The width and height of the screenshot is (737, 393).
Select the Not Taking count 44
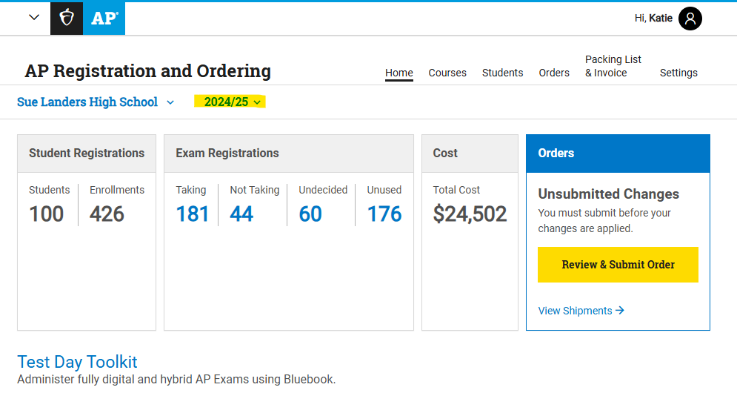coord(241,214)
